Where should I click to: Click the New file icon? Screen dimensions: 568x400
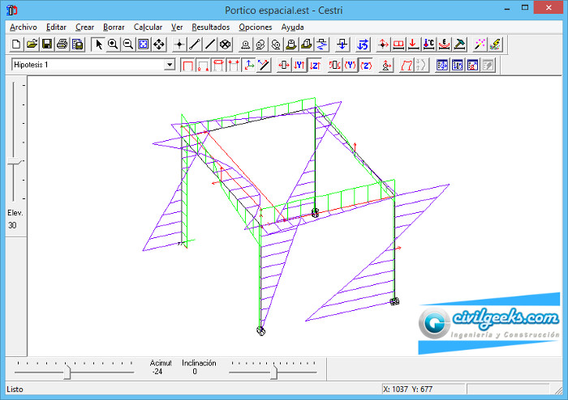tap(17, 44)
